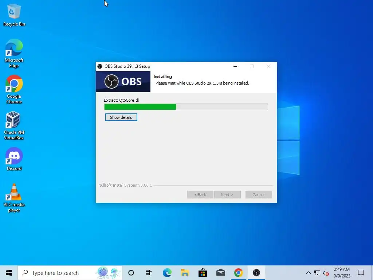Image resolution: width=373 pixels, height=280 pixels.
Task: Open Task View on the taskbar
Action: click(x=149, y=273)
